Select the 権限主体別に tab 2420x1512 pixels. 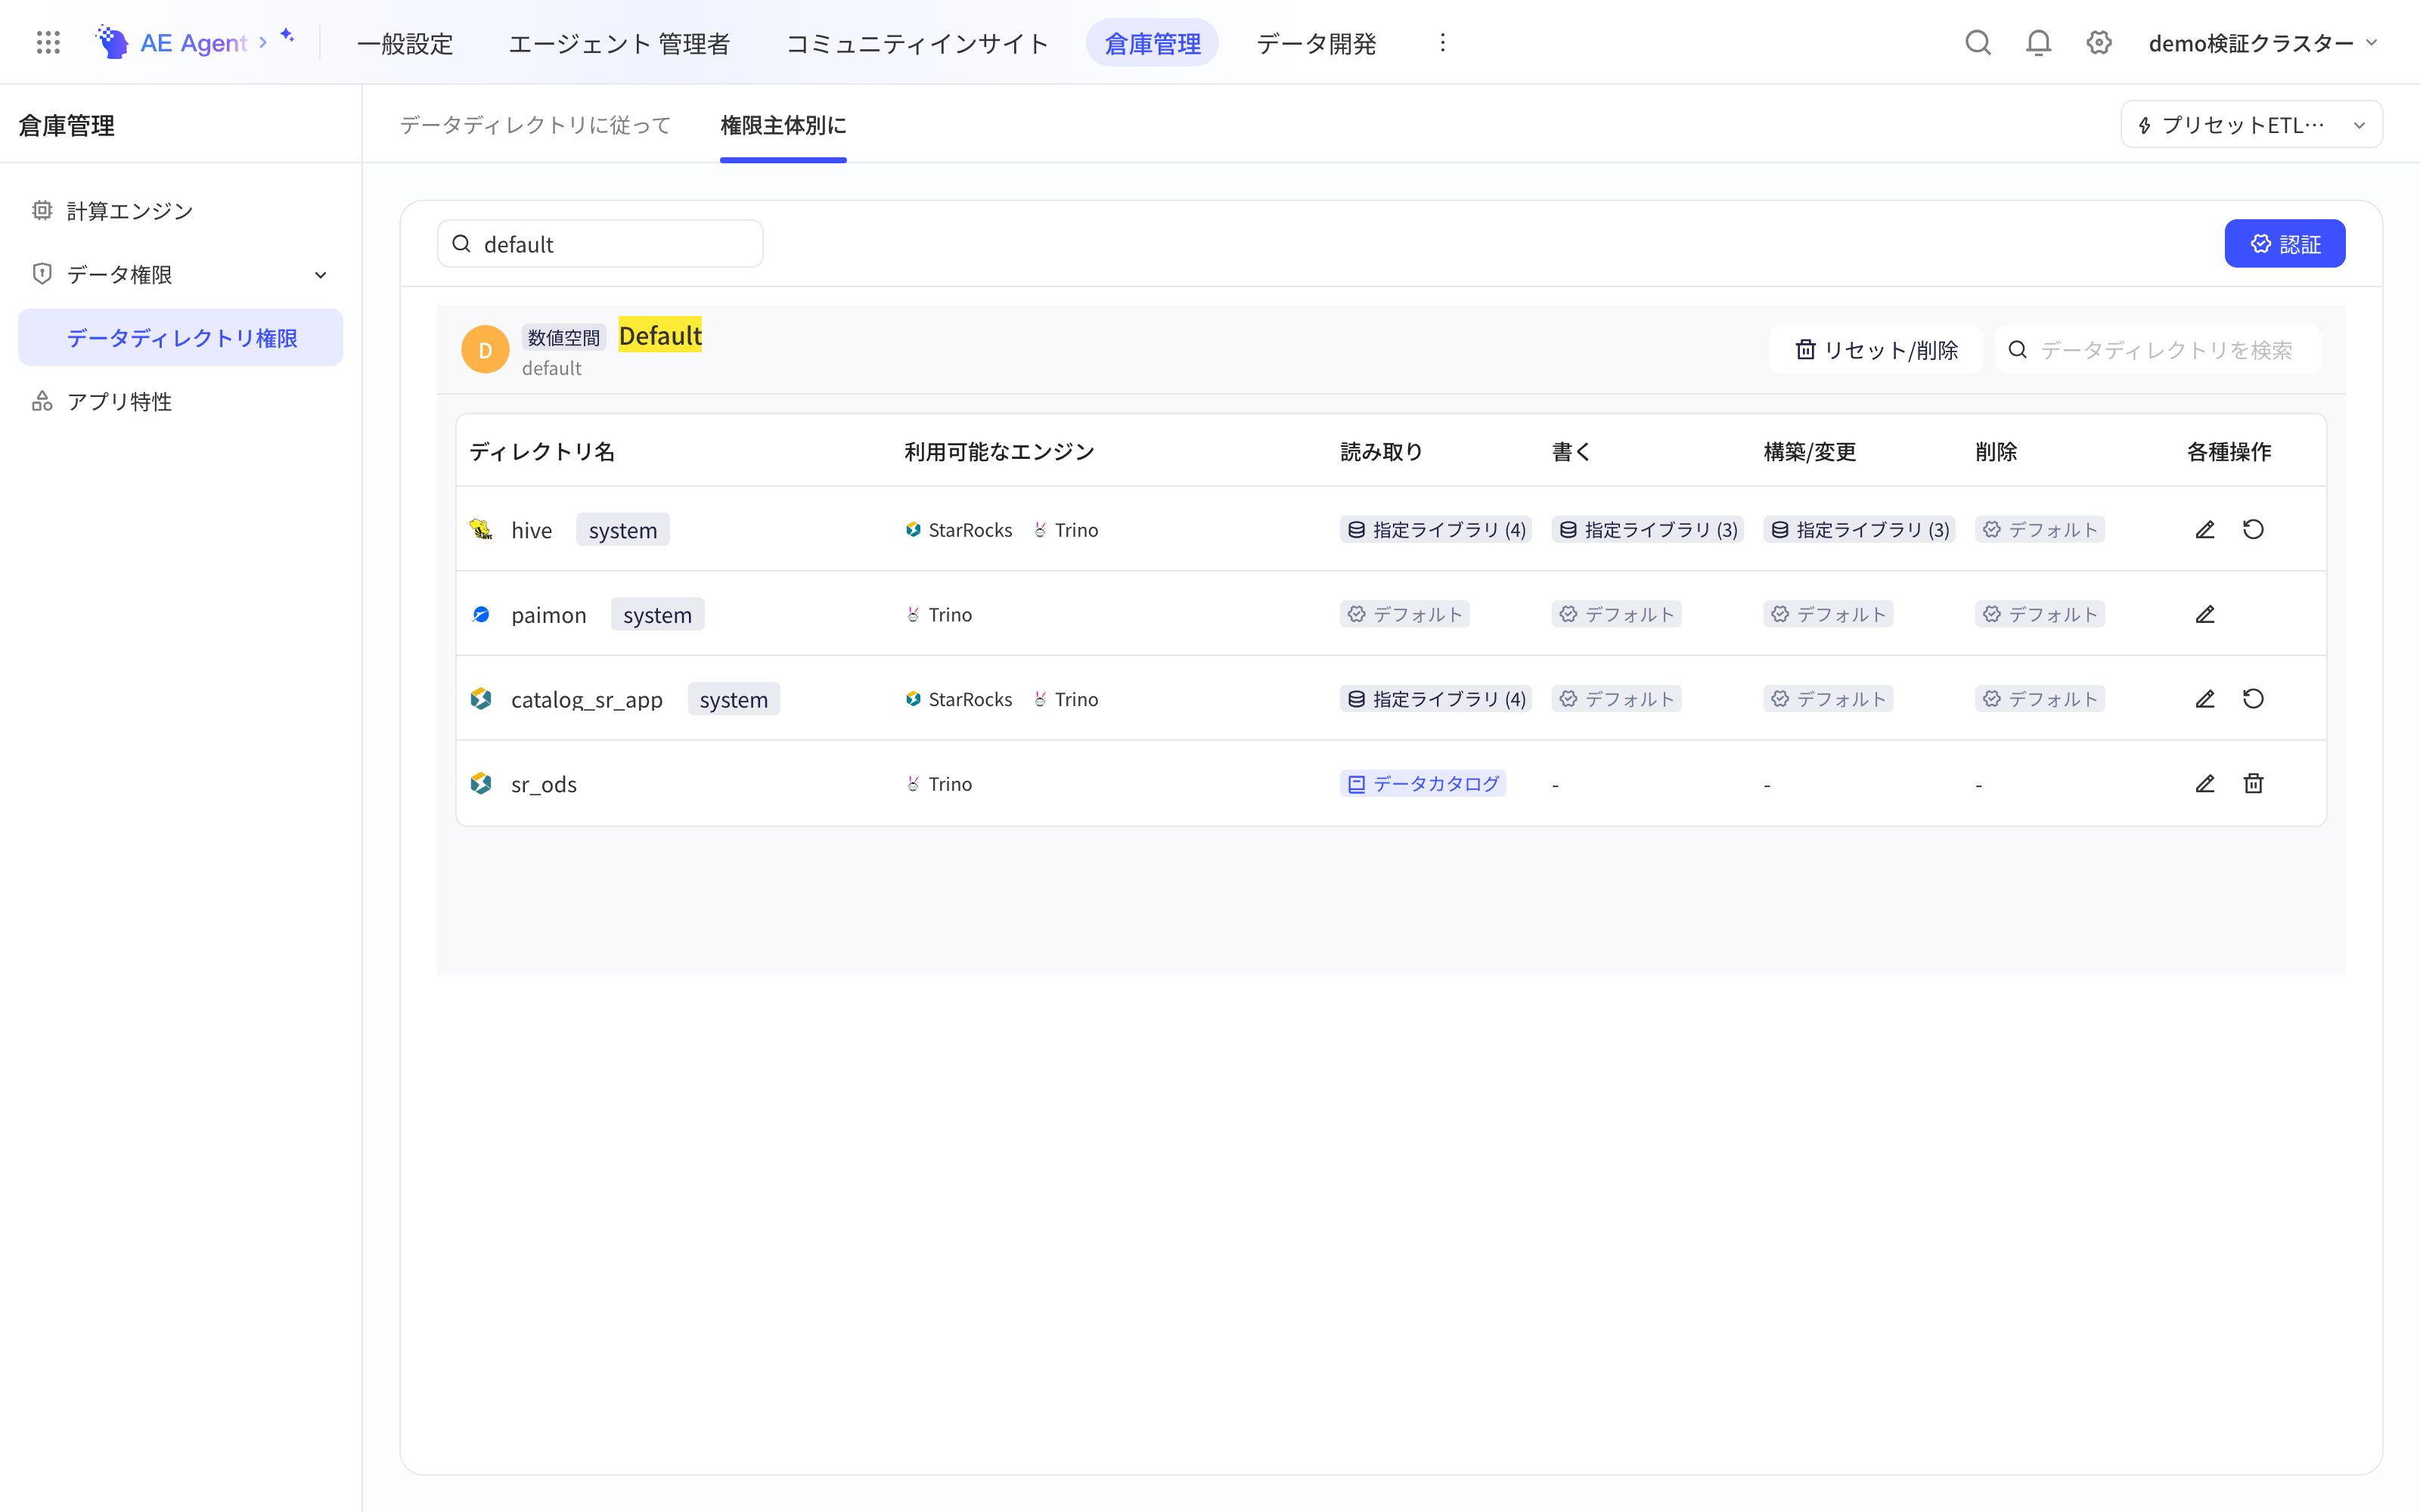pos(783,124)
